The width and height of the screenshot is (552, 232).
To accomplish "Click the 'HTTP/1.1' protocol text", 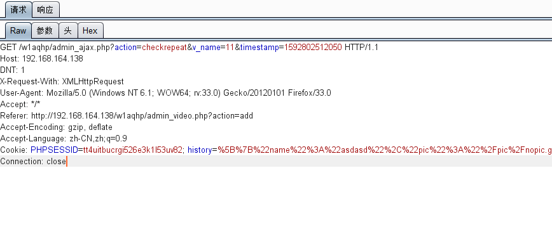I will pos(362,47).
